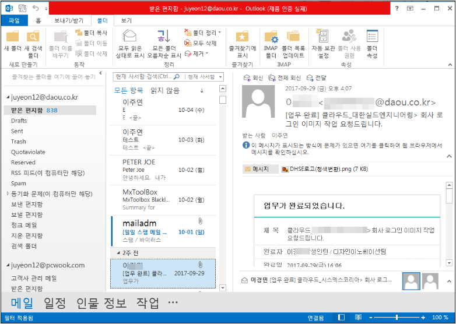
Task: Switch to the 보기 ribbon tab
Action: [x=126, y=20]
